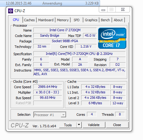Open the Mainboard tab
The width and height of the screenshot is (143, 140).
(x=46, y=20)
